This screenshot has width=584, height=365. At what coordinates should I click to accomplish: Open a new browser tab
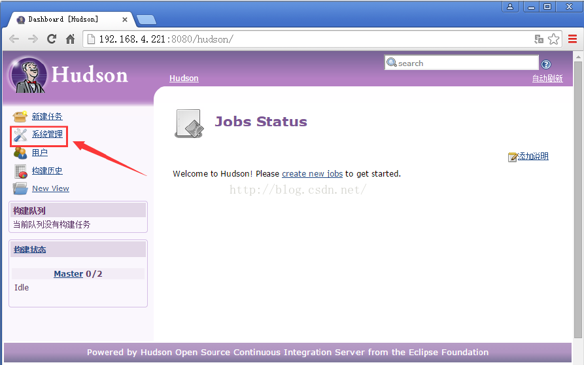[x=146, y=20]
